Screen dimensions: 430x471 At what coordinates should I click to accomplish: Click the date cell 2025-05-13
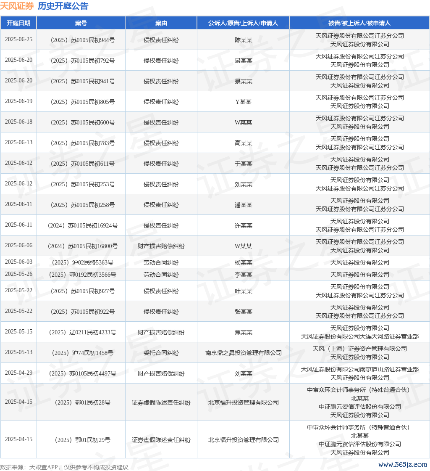click(x=18, y=352)
